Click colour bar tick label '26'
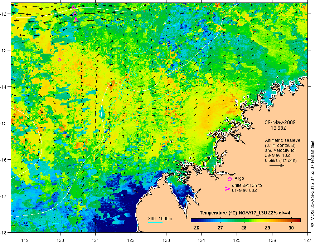This screenshot has height=243, width=315. point(197,228)
